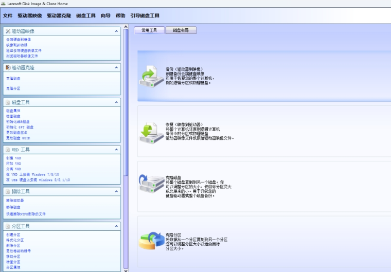This screenshot has height=272, width=391.
Task: Open the 帮助 menu
Action: pyautogui.click(x=120, y=15)
